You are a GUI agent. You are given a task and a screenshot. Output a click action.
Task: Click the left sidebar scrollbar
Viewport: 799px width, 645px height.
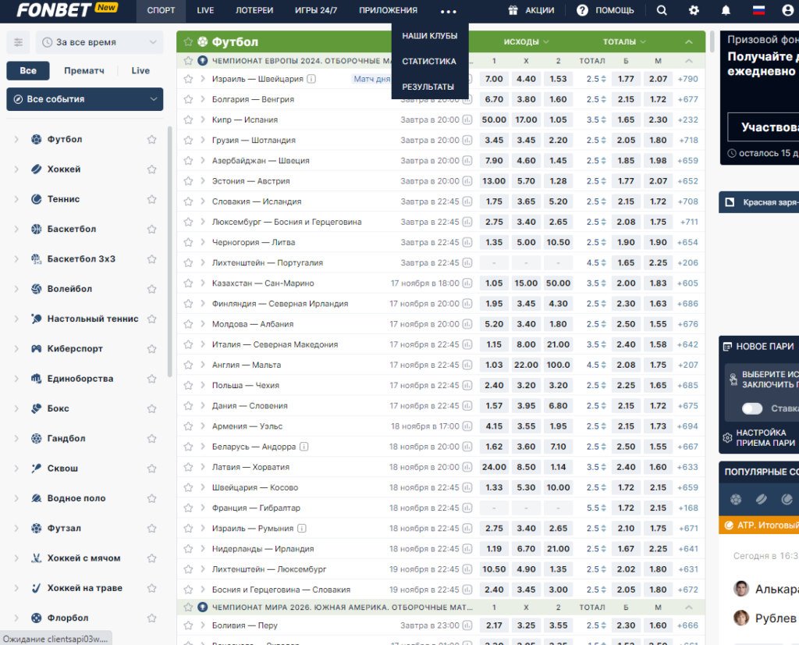point(169,251)
